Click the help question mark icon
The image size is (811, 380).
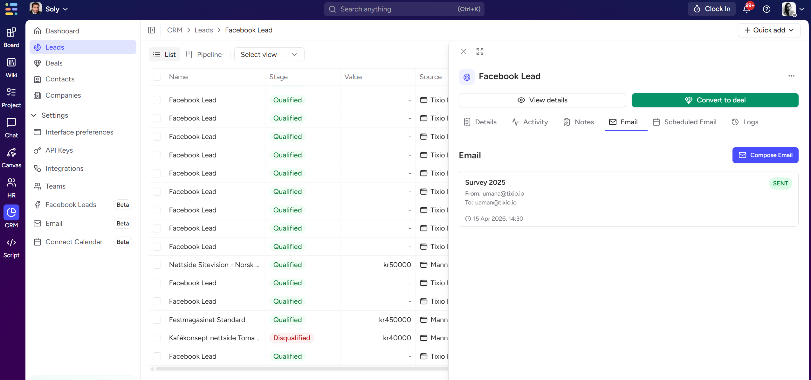[766, 9]
